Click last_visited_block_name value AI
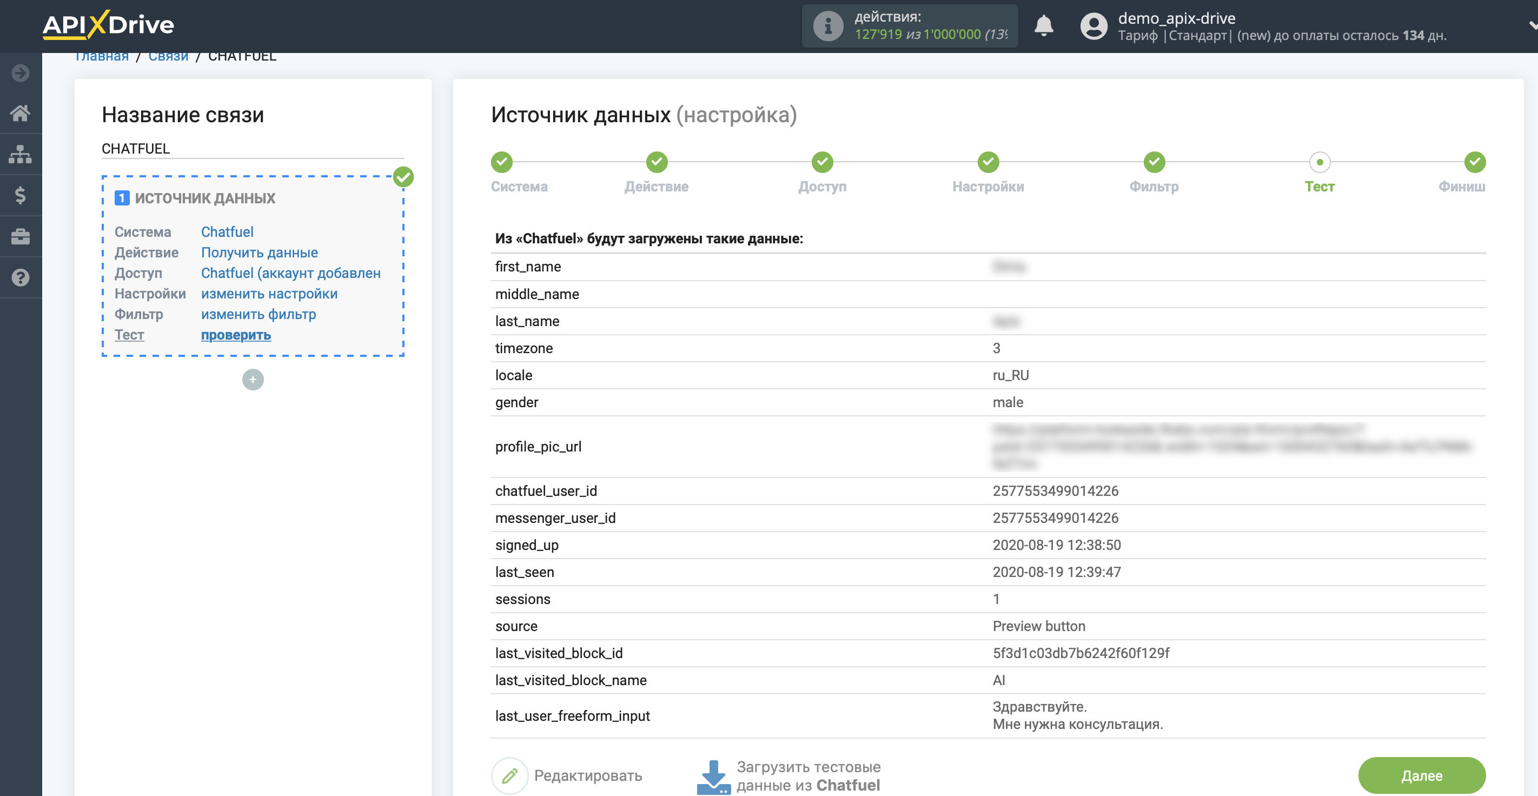Screen dimensions: 1538x796 click(998, 680)
